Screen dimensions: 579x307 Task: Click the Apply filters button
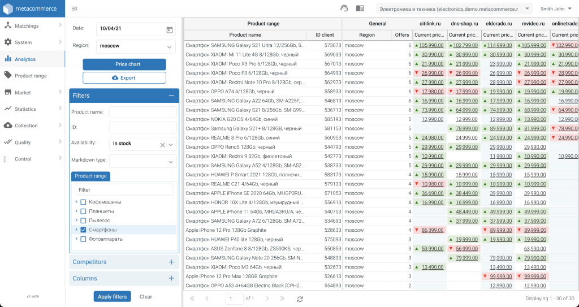pos(113,296)
